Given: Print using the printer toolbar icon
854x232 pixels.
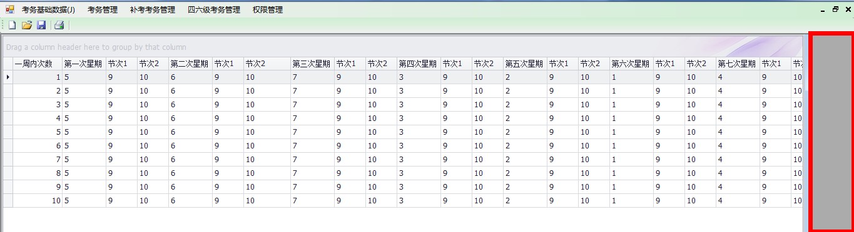Looking at the screenshot, I should (59, 25).
